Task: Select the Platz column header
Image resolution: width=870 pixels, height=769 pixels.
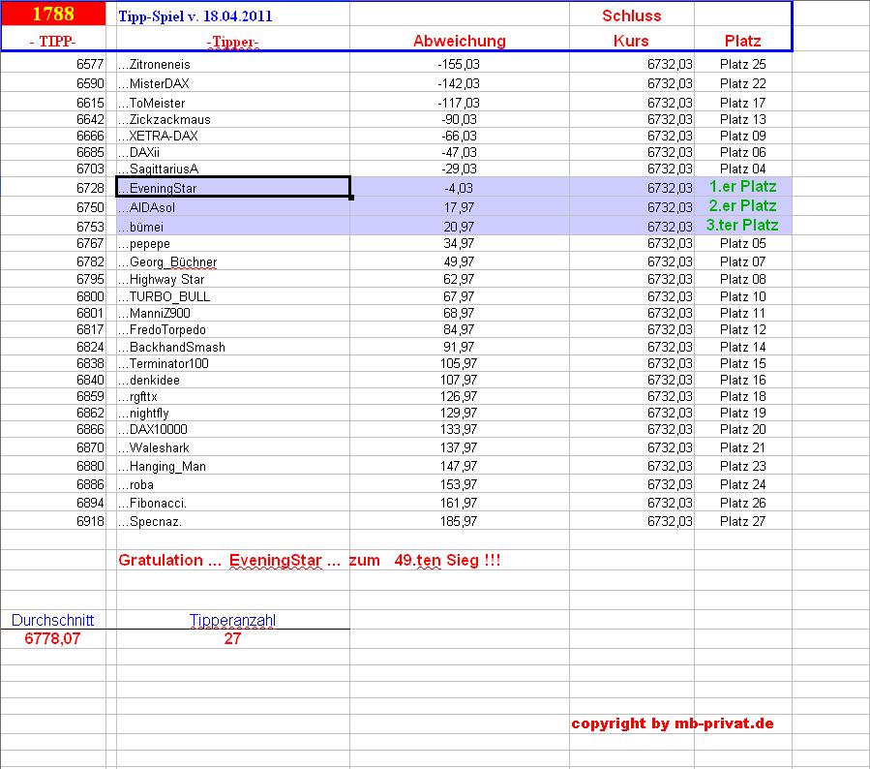Action: pyautogui.click(x=741, y=41)
